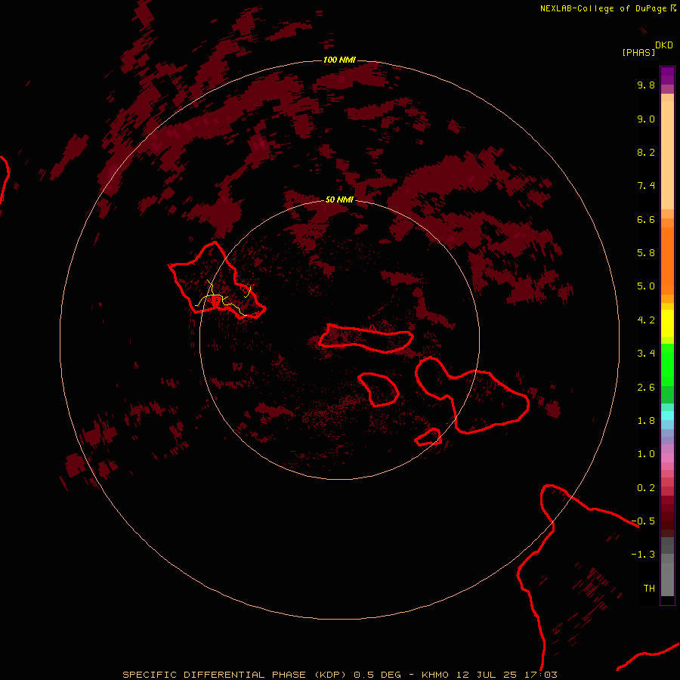The image size is (680, 680).
Task: Click the TH legend label
Action: point(649,589)
